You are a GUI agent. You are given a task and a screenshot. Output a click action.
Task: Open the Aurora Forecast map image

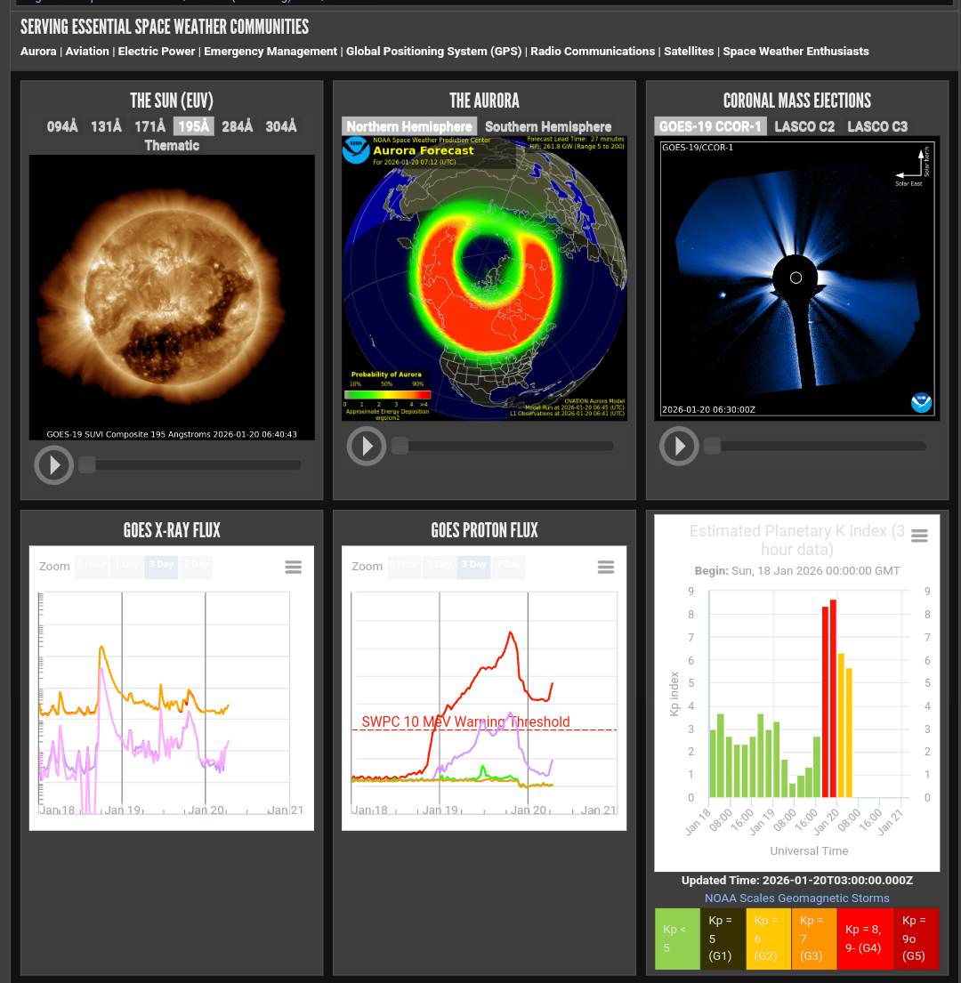click(485, 278)
